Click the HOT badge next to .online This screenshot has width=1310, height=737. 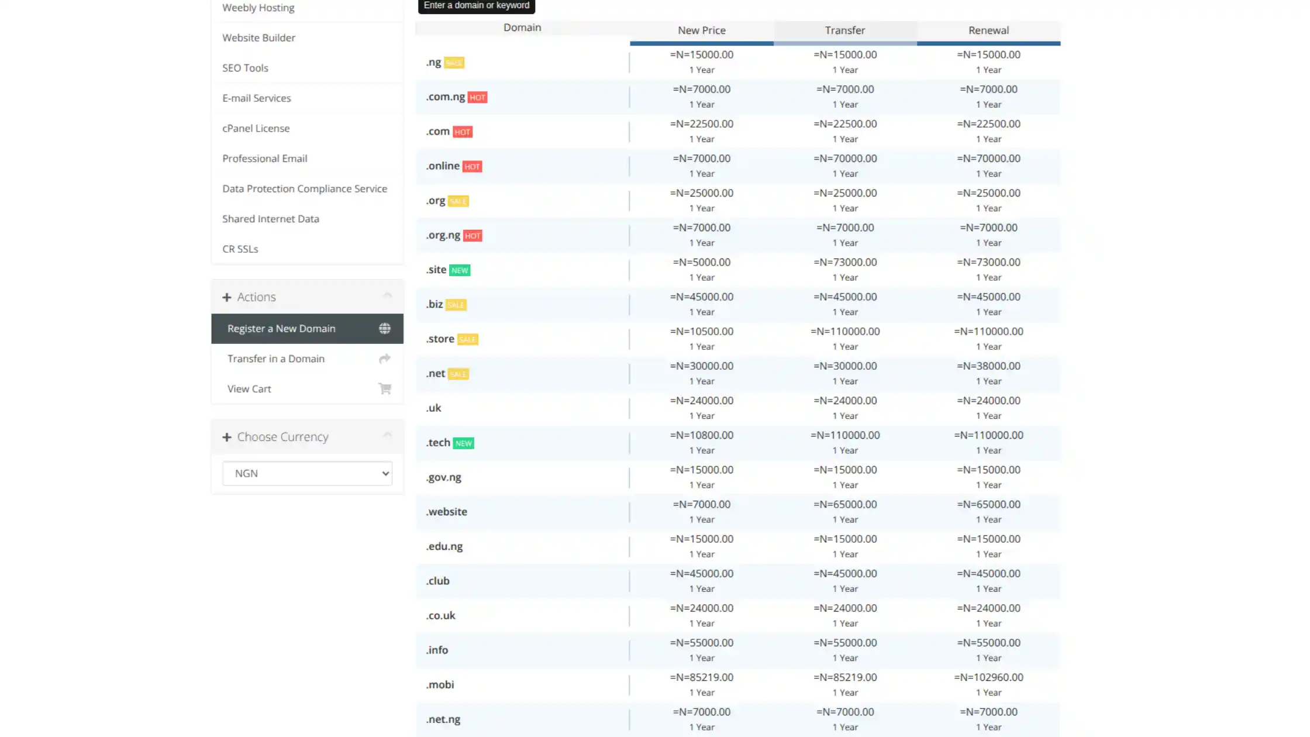472,166
